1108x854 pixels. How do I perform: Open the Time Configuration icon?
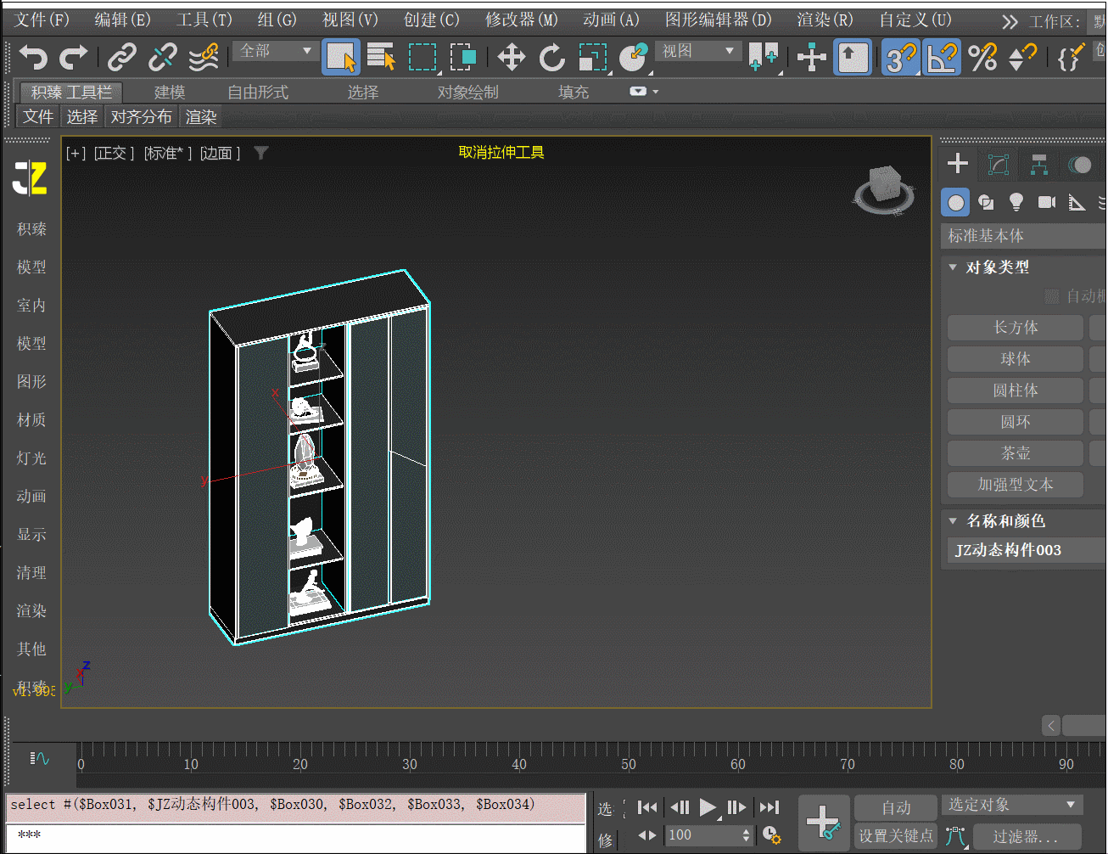[771, 835]
